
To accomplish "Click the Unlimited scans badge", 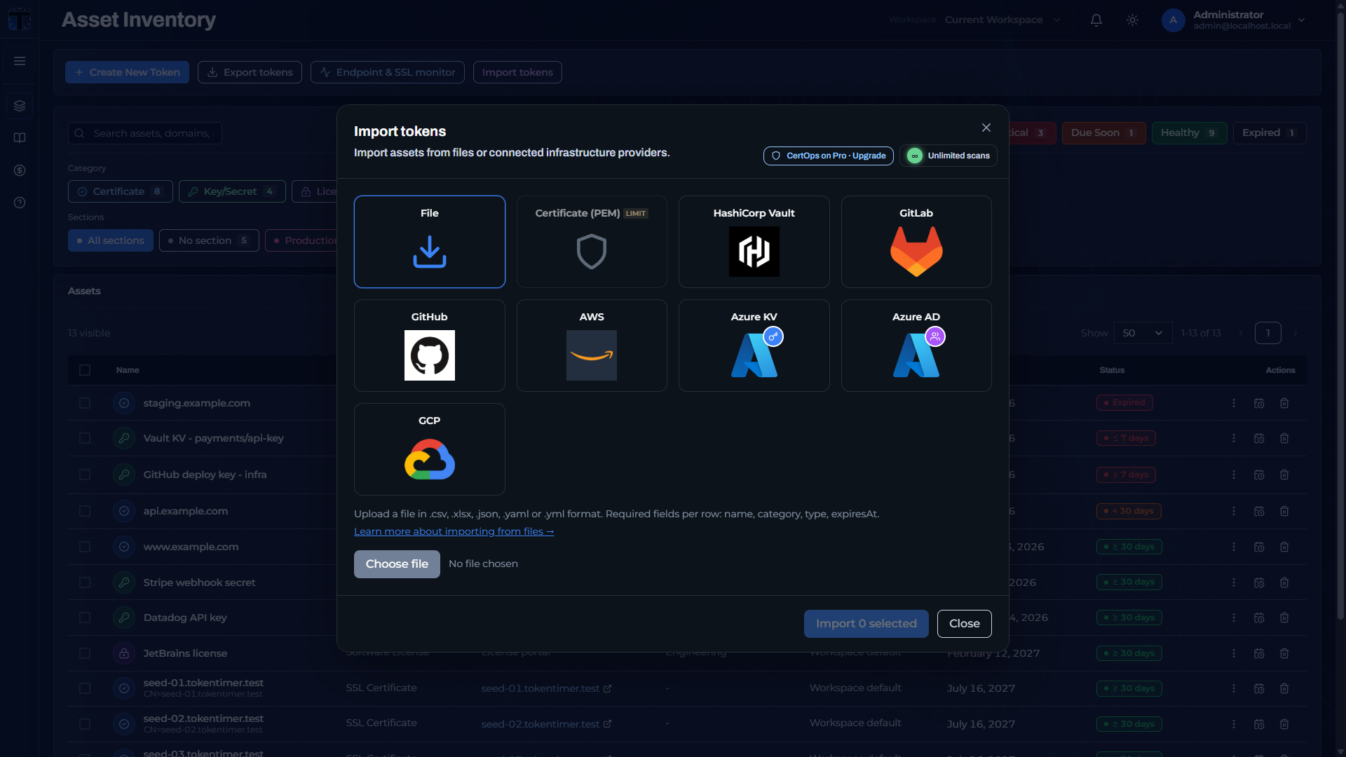I will tap(949, 156).
